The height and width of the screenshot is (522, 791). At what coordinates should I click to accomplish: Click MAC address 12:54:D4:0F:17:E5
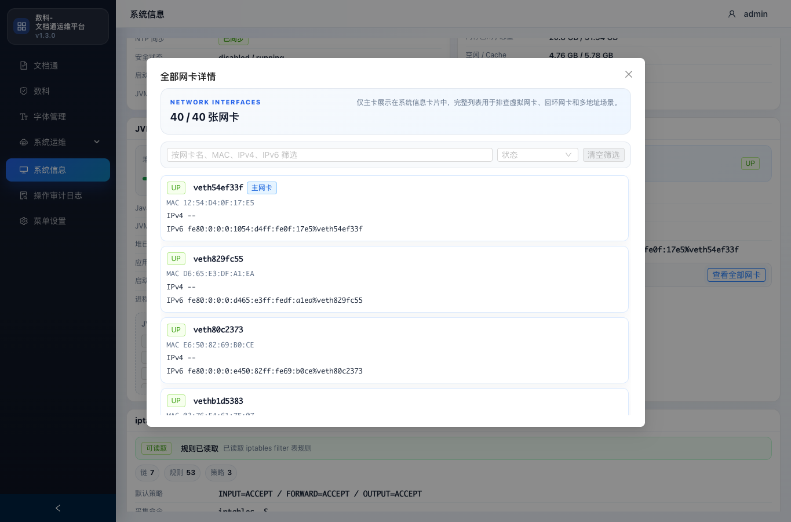point(218,203)
